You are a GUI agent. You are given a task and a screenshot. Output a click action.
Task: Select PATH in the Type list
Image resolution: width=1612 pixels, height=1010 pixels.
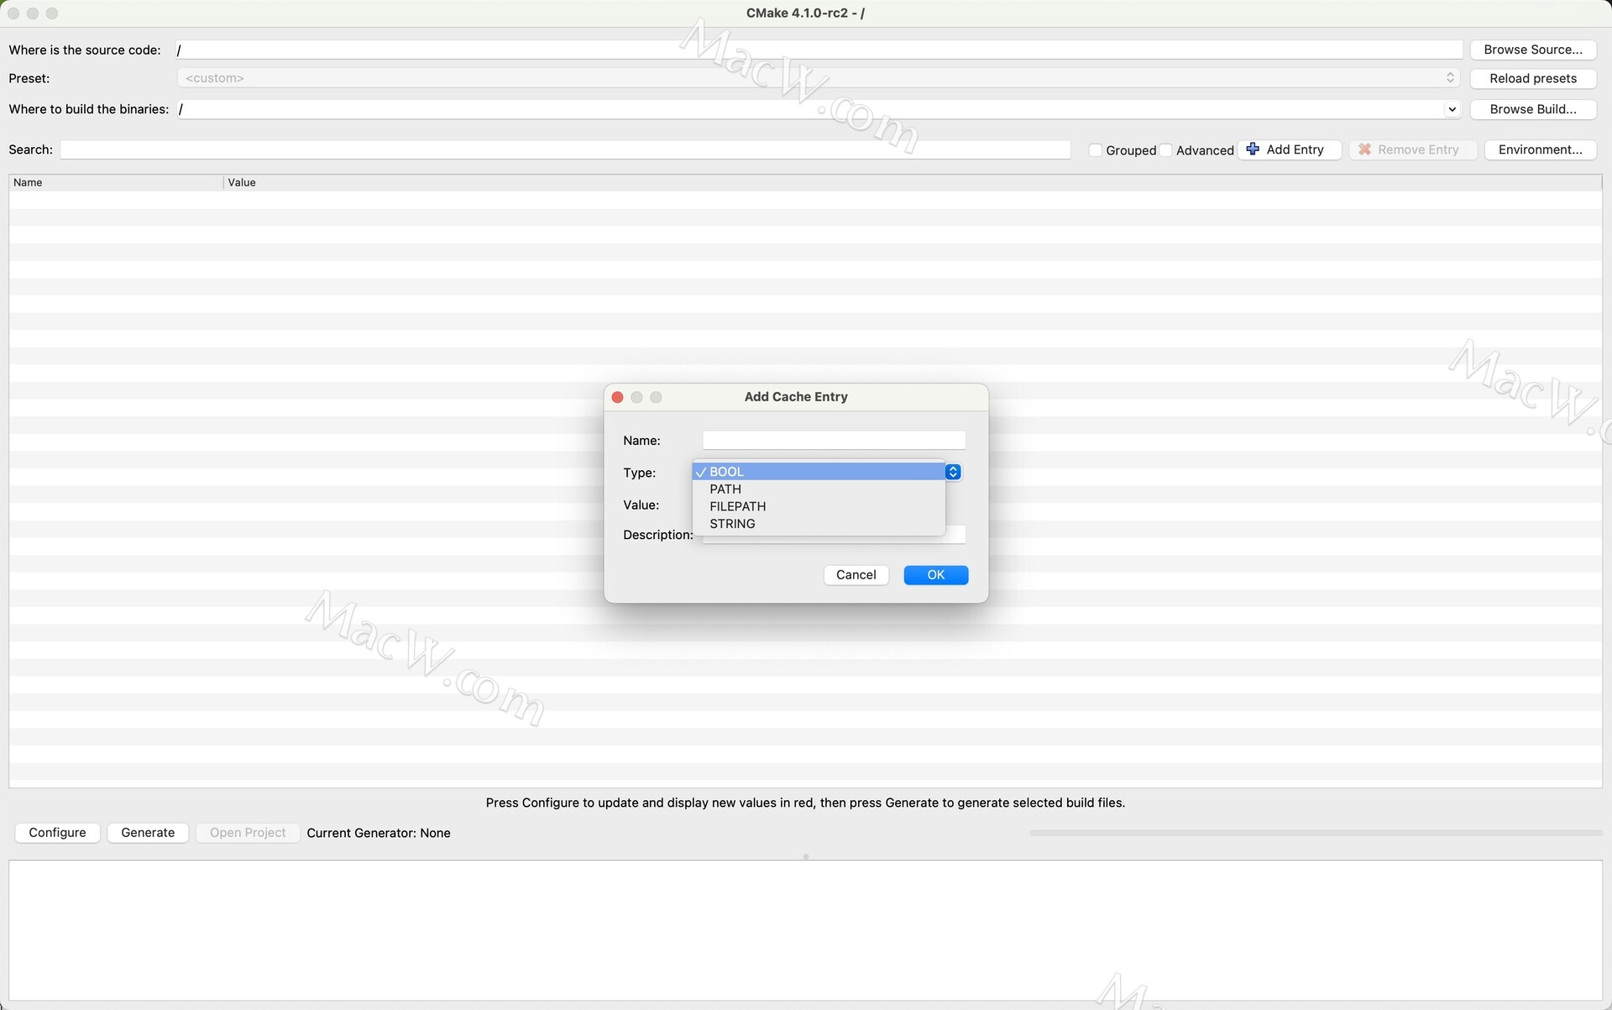(x=819, y=489)
